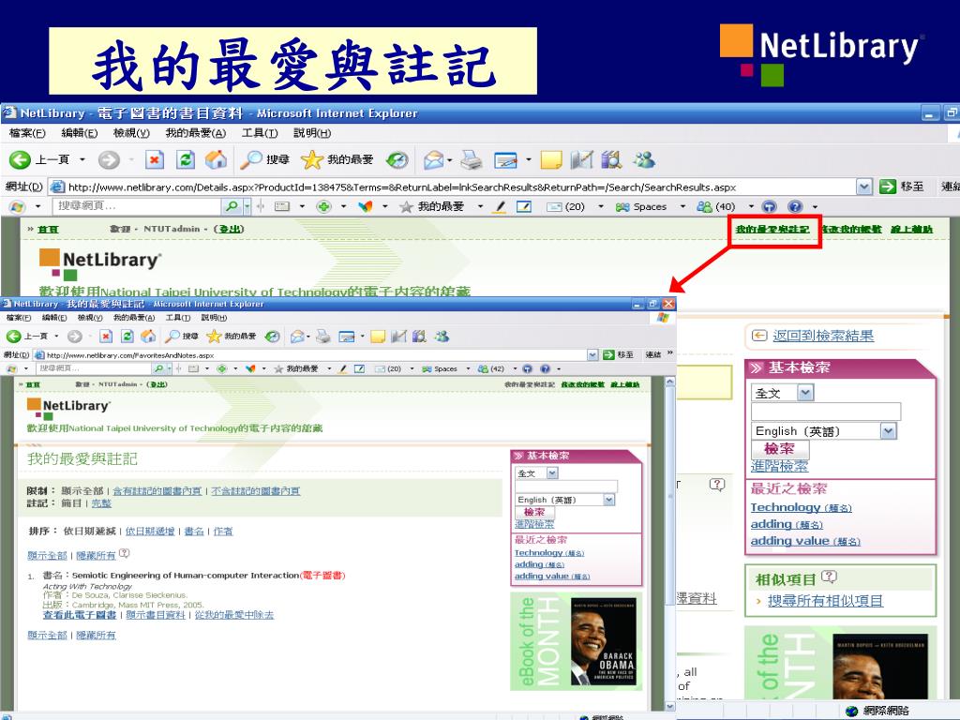
Task: Click search text field in back window panel
Action: click(826, 412)
